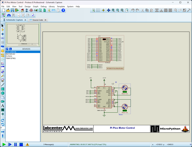Select the Virtual Instruments tool

coord(3,80)
